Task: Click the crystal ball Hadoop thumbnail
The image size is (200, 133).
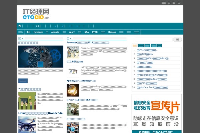Action: pyautogui.click(x=73, y=90)
